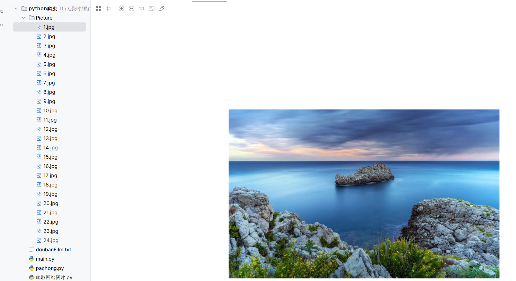Open 18.jpg image file

(50, 185)
